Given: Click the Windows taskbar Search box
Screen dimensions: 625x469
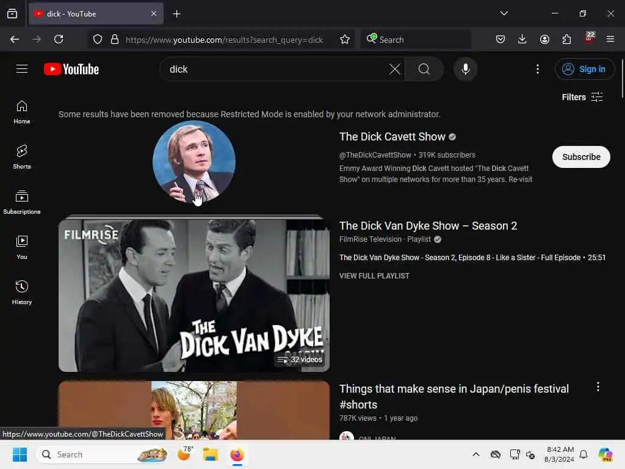Looking at the screenshot, I should (x=102, y=454).
